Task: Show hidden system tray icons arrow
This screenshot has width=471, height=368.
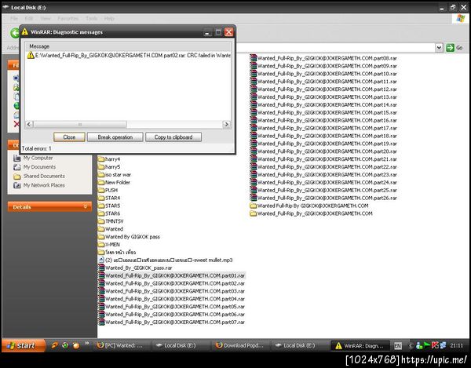Action: [x=411, y=346]
